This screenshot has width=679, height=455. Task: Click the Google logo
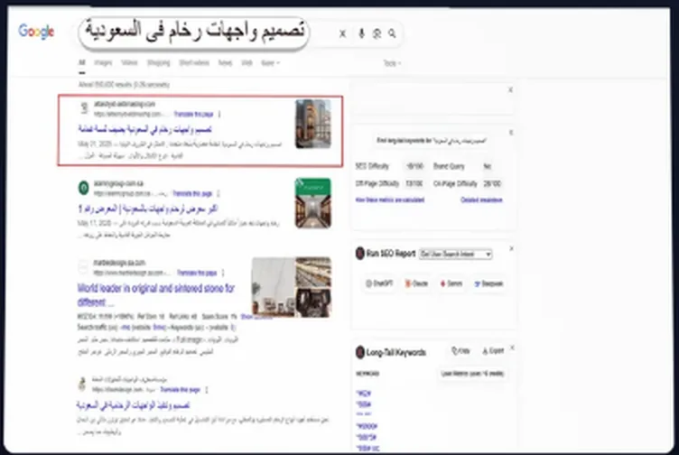point(36,32)
